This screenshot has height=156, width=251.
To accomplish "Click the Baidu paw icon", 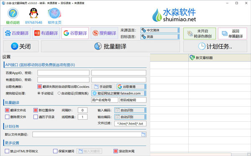I will tap(8, 33).
